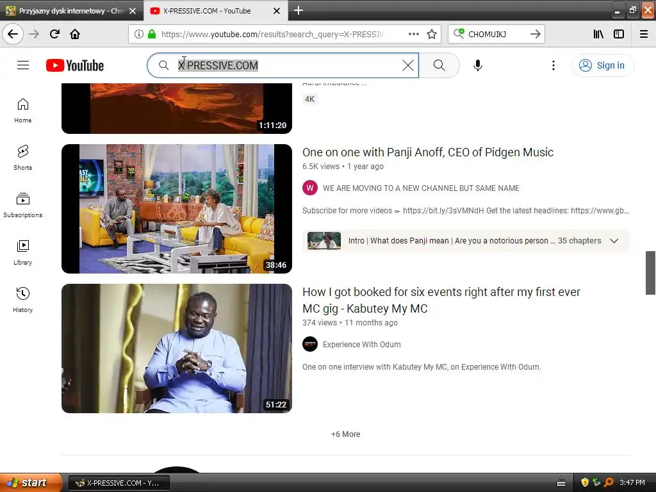Open History in the sidebar
Viewport: 656px width, 492px height.
coord(22,300)
